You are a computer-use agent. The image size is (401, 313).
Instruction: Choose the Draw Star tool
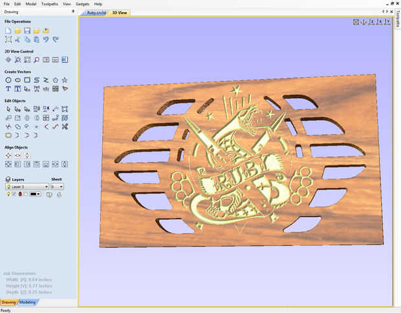pos(65,80)
